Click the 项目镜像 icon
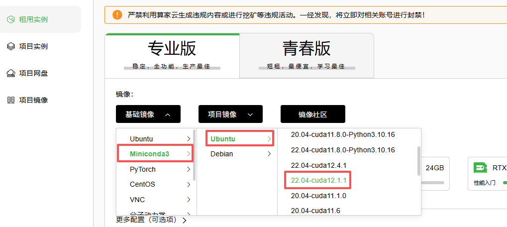The width and height of the screenshot is (507, 227). (11, 100)
